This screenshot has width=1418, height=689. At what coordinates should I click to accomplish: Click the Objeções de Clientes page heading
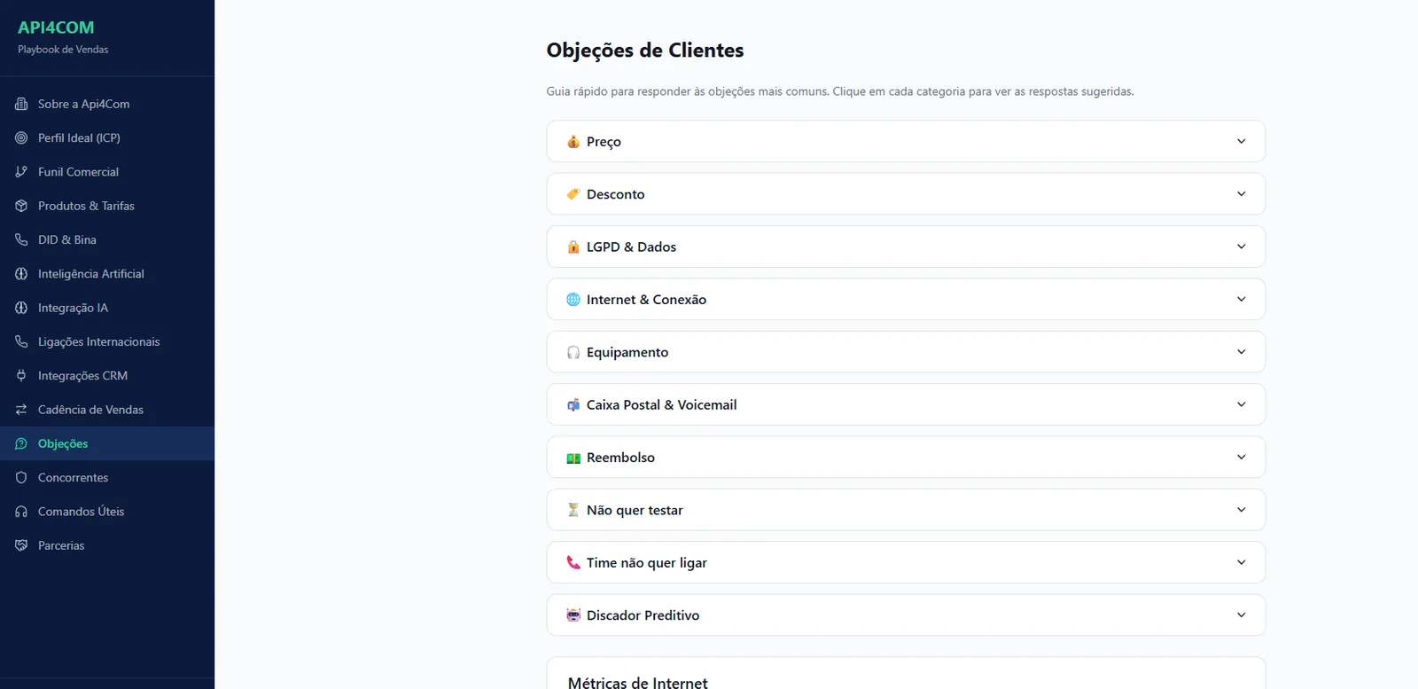(645, 51)
